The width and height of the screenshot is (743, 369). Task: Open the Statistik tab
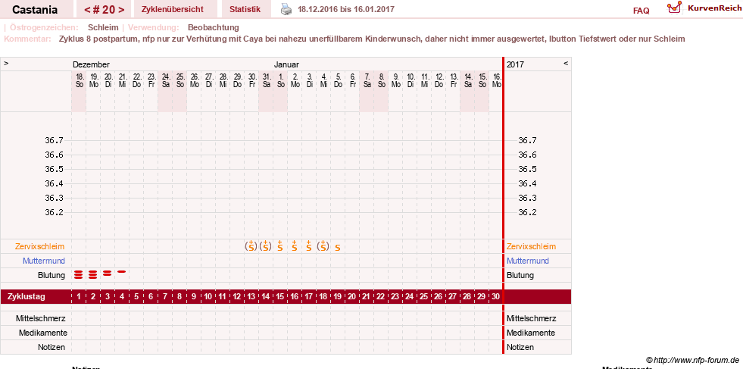click(x=245, y=10)
